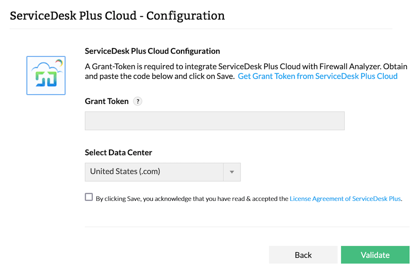
Task: Open the United States (.com) combo box
Action: (x=154, y=172)
